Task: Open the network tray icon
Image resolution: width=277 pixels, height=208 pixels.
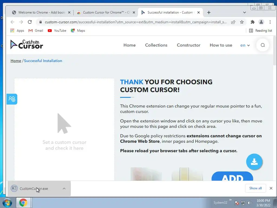Action: pos(243,203)
